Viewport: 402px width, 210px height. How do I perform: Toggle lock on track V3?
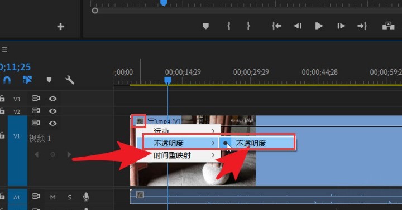[x=2, y=98]
